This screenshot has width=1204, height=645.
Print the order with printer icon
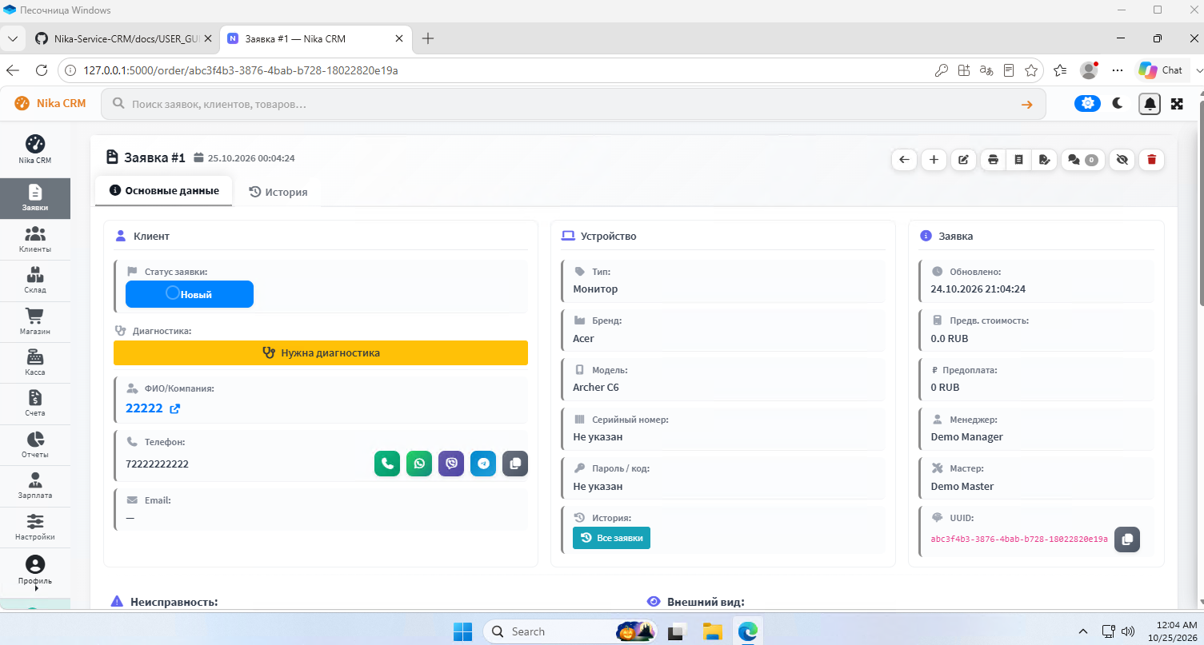point(993,159)
